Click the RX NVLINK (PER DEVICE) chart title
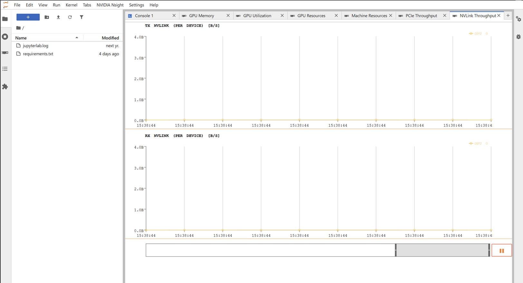 pos(182,136)
